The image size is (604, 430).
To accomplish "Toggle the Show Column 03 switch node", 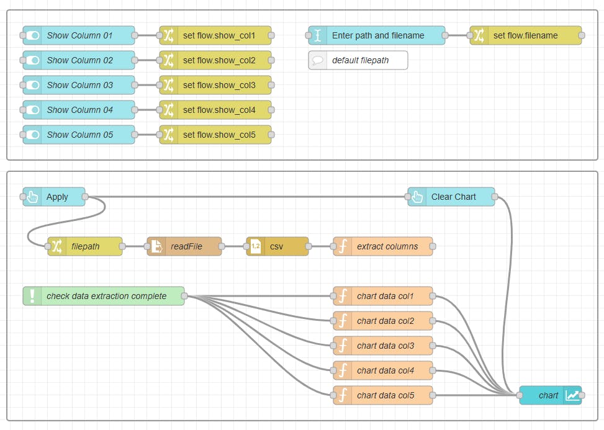I will tap(33, 85).
